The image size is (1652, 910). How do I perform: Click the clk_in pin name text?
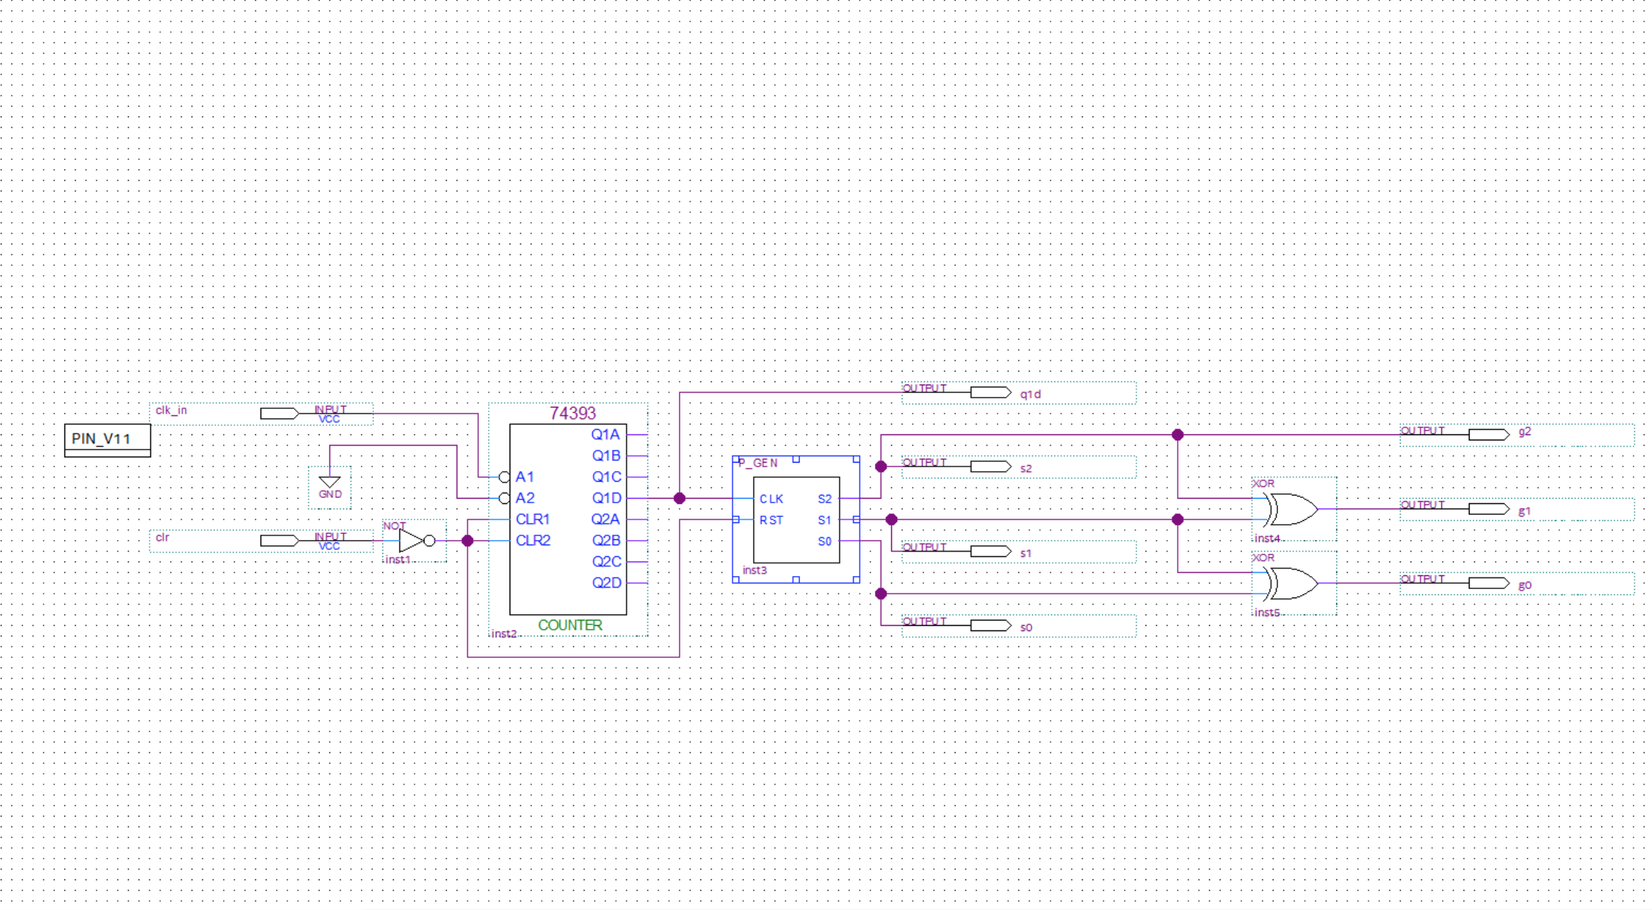pos(172,411)
